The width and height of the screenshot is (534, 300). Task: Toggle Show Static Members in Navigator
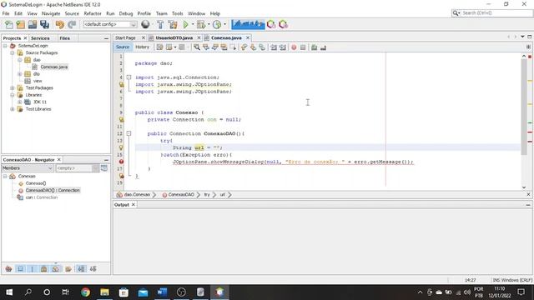point(33,268)
